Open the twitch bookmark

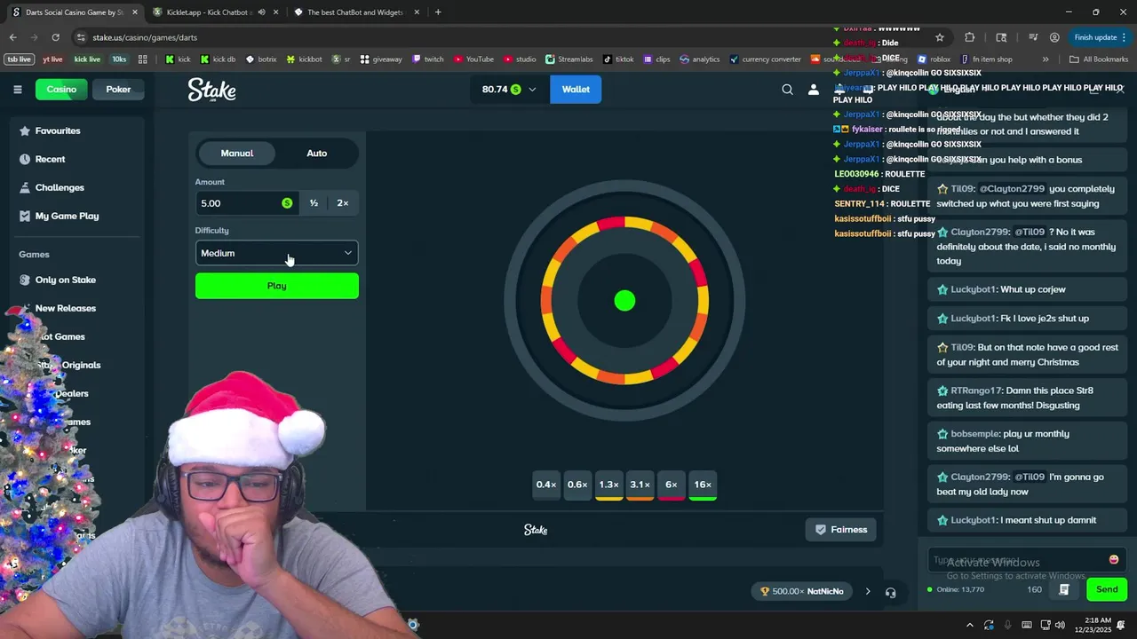coord(427,59)
